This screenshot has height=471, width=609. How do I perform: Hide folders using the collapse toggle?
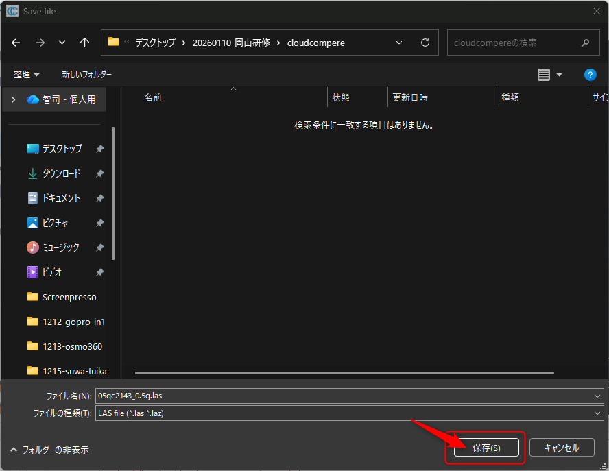coord(49,450)
